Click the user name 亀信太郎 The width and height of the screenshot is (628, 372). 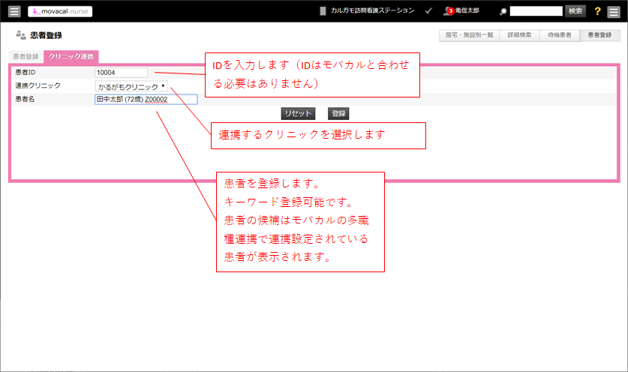point(467,10)
